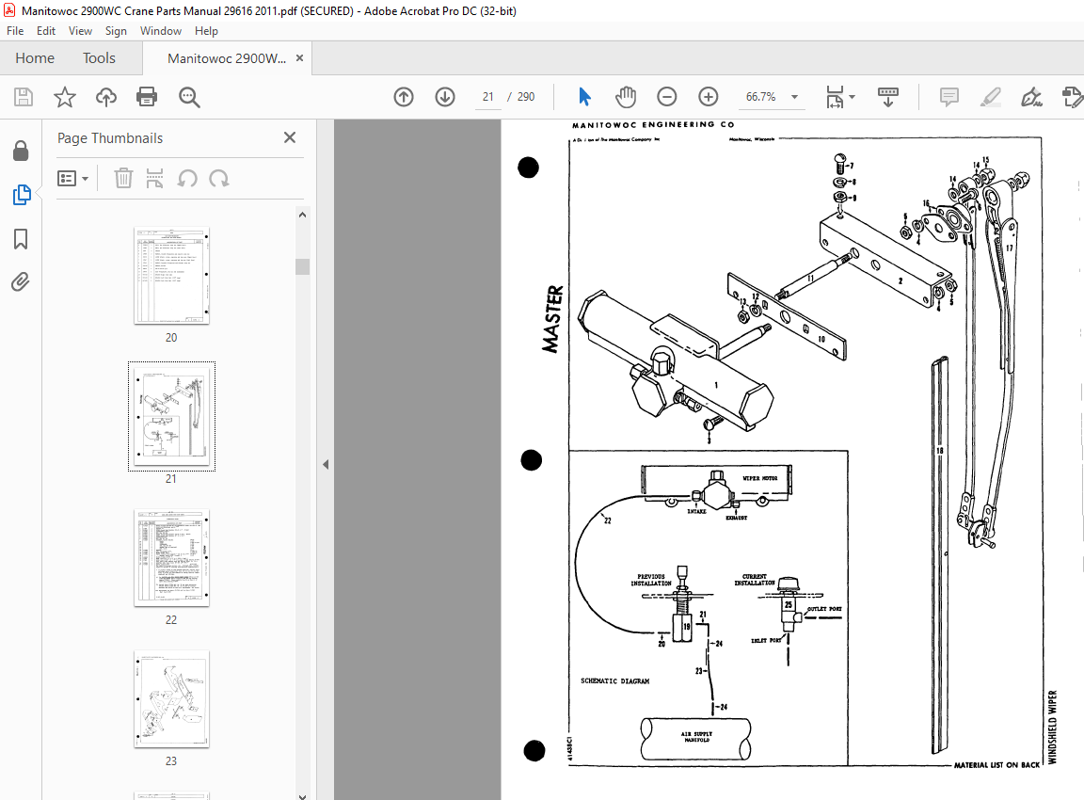1084x800 pixels.
Task: Go to the next page
Action: [445, 97]
